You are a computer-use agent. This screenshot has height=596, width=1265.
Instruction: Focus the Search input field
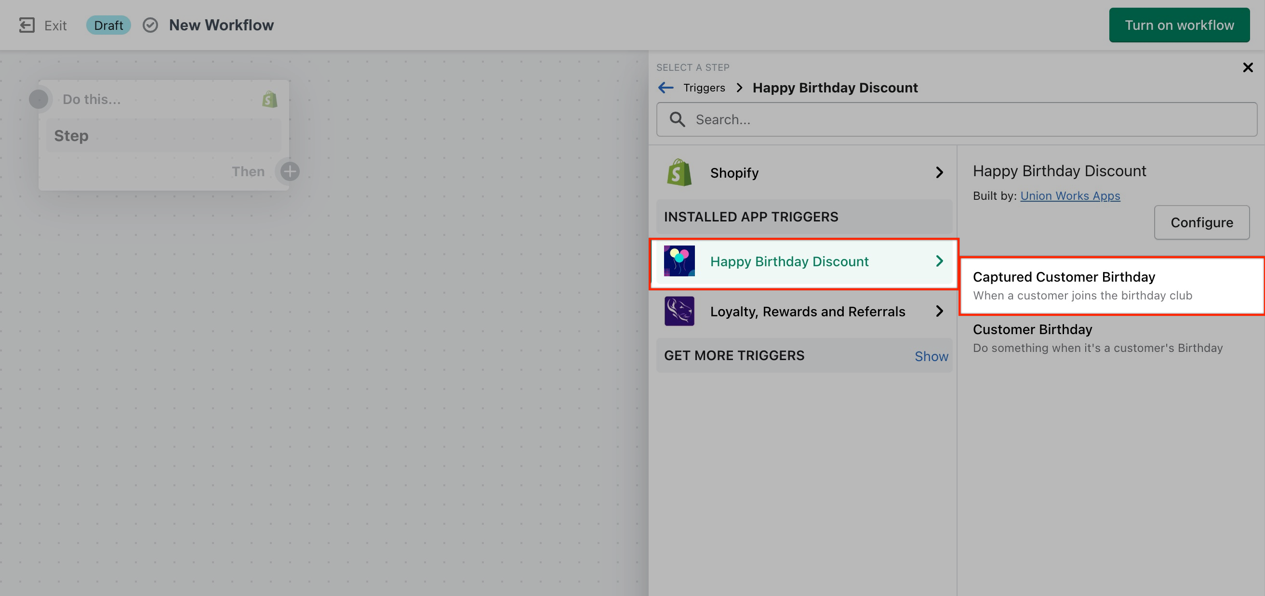pyautogui.click(x=956, y=119)
